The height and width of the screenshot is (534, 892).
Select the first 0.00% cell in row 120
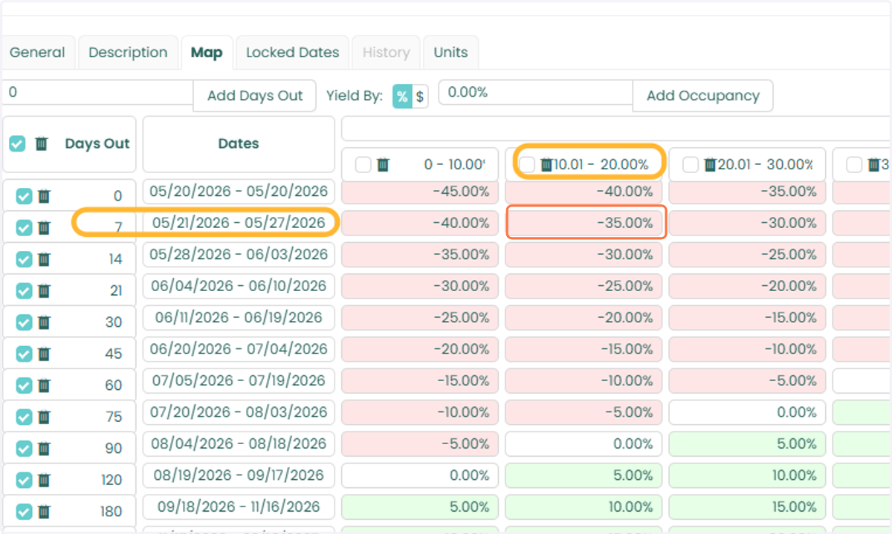point(420,475)
